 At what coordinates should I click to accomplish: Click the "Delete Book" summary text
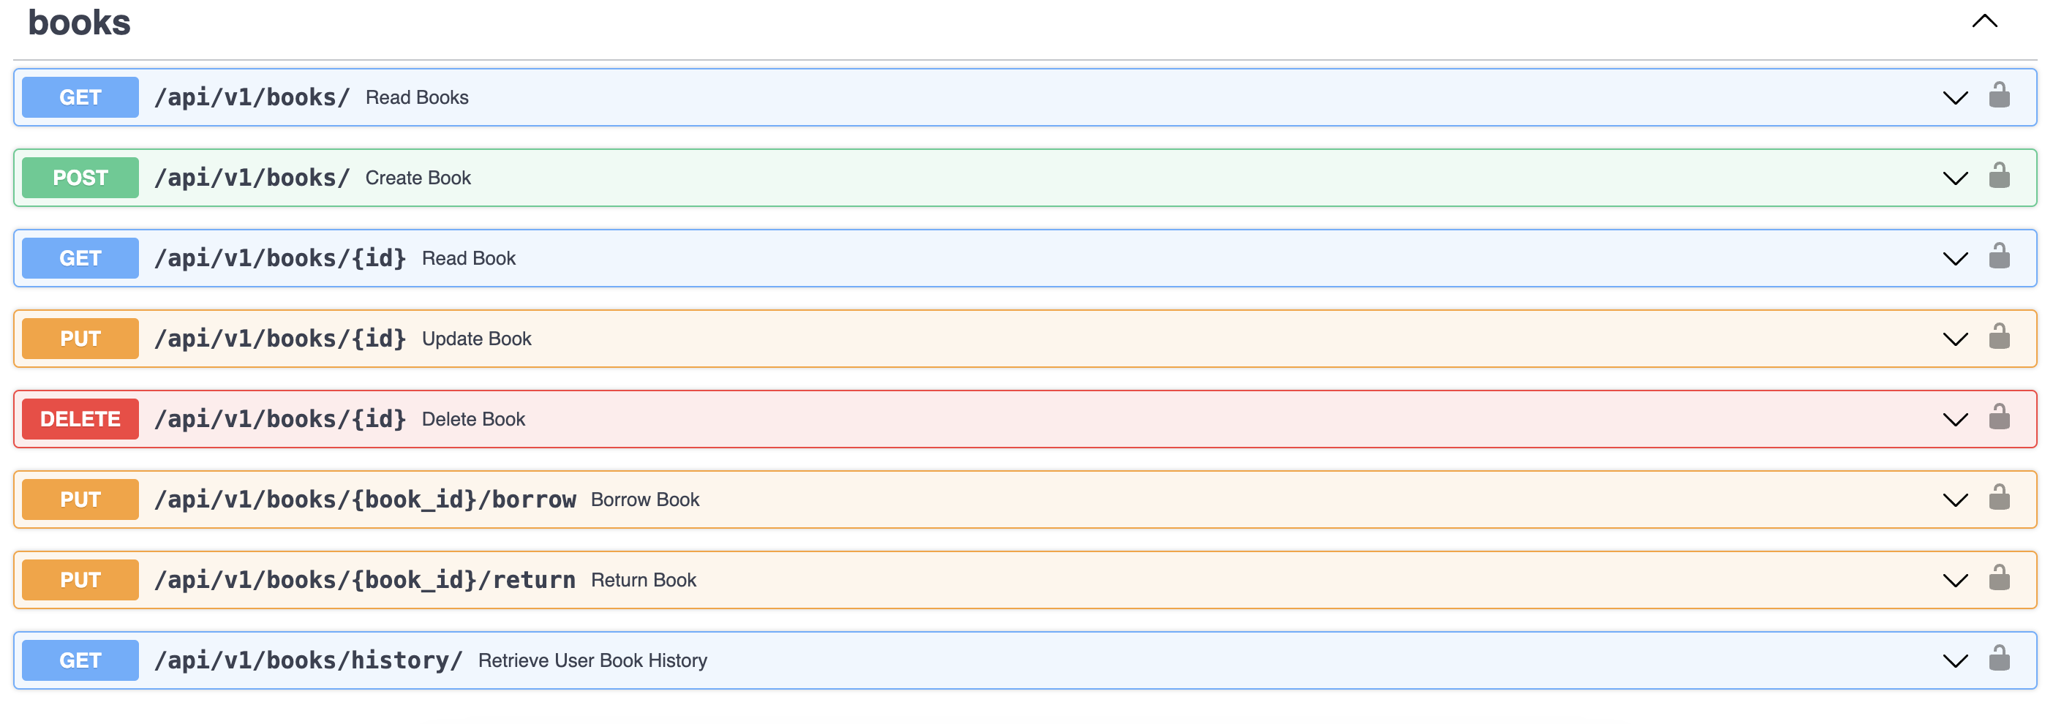(473, 420)
